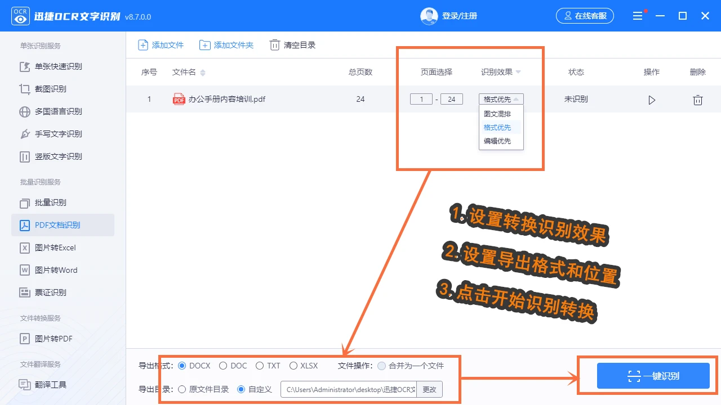Image resolution: width=721 pixels, height=405 pixels.
Task: Click the 序号 column header
Action: click(149, 72)
